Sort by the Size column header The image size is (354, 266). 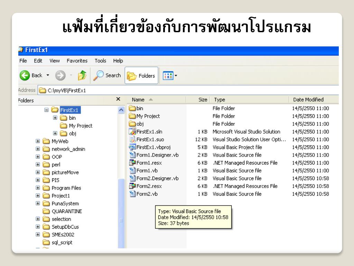(198, 99)
